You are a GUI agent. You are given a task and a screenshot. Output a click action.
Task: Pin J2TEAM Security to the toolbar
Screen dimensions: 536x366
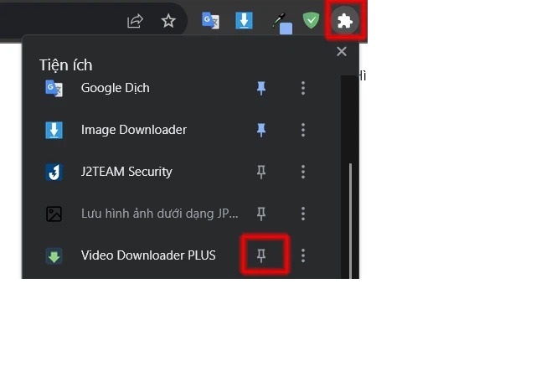click(261, 172)
